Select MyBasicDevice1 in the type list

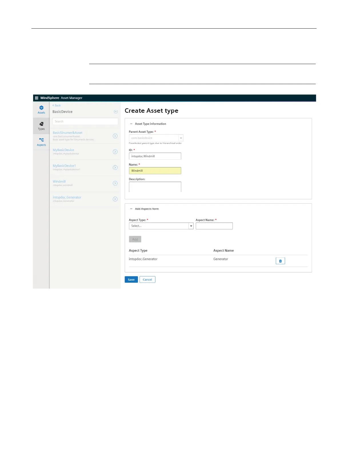point(64,166)
